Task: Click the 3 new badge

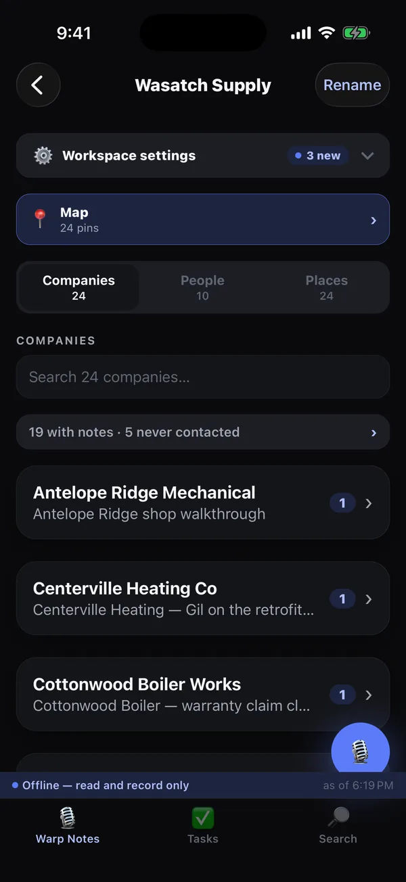Action: tap(317, 156)
